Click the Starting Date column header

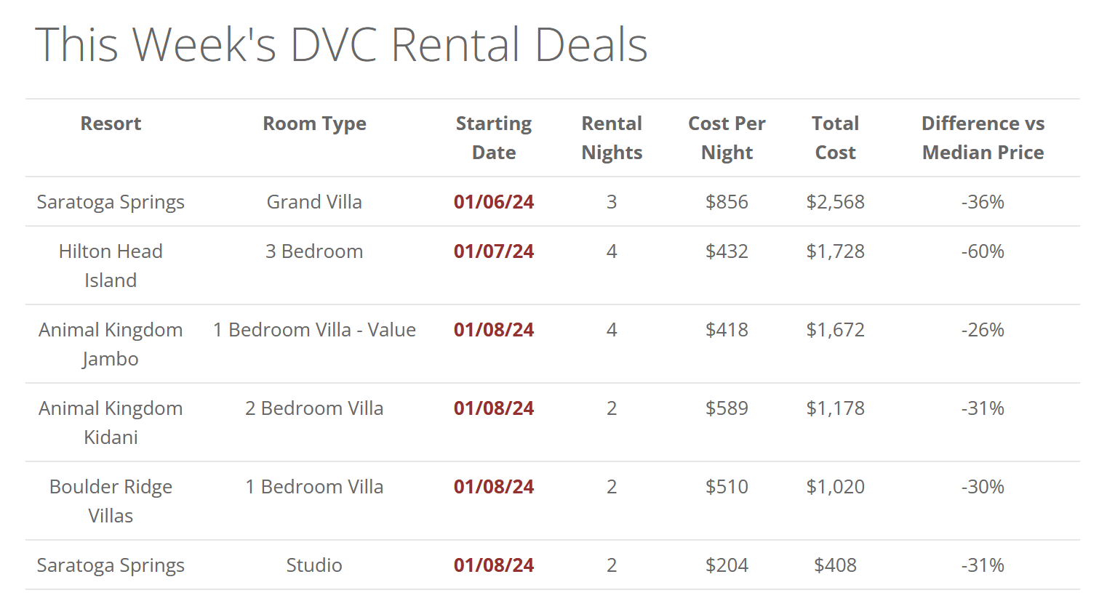point(493,138)
